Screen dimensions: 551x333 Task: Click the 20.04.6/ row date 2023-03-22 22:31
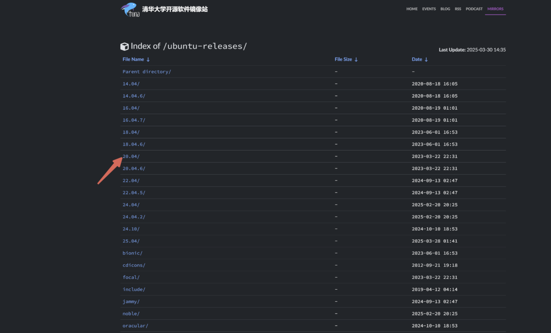(435, 169)
